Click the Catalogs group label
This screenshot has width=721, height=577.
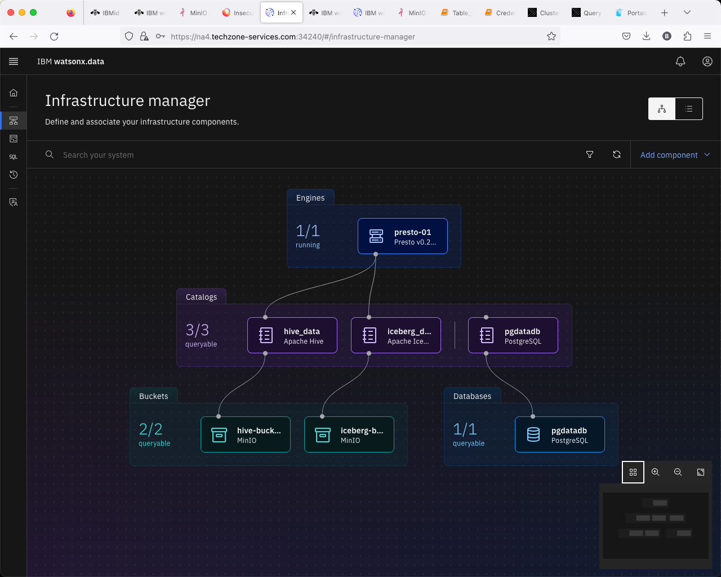click(x=201, y=297)
